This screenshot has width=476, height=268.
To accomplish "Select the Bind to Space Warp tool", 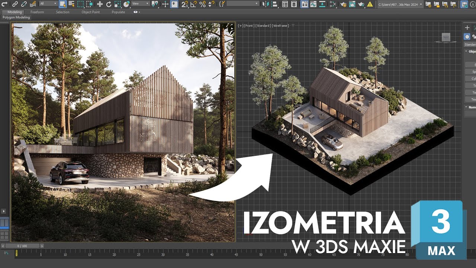I will [x=32, y=4].
